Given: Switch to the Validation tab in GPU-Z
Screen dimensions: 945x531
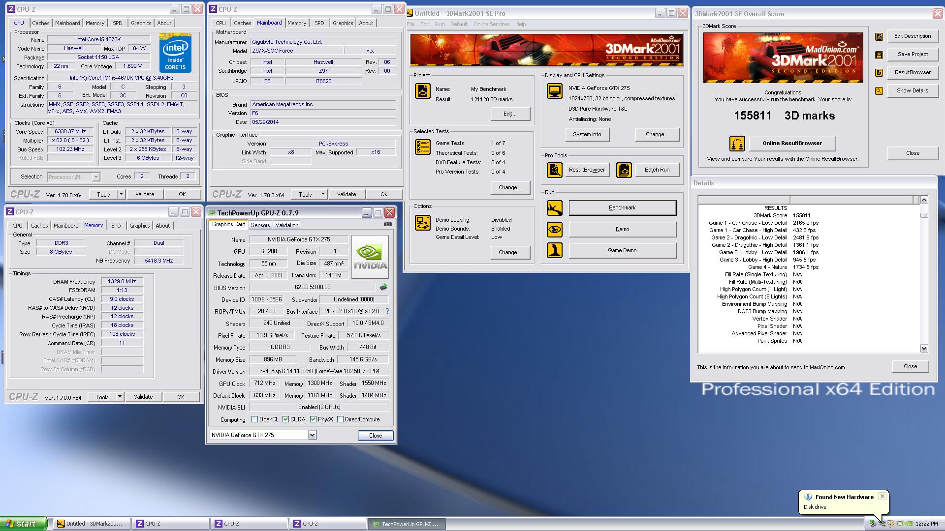Looking at the screenshot, I should pos(287,225).
